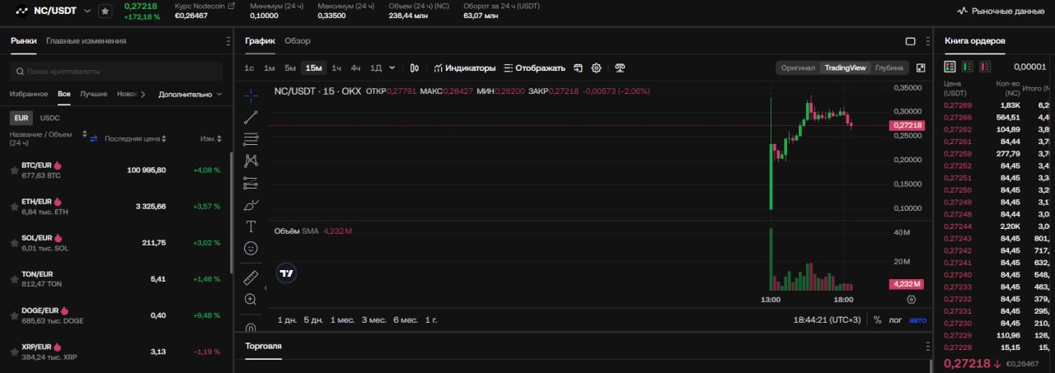
Task: Activate the zoom in tool
Action: coord(251,300)
